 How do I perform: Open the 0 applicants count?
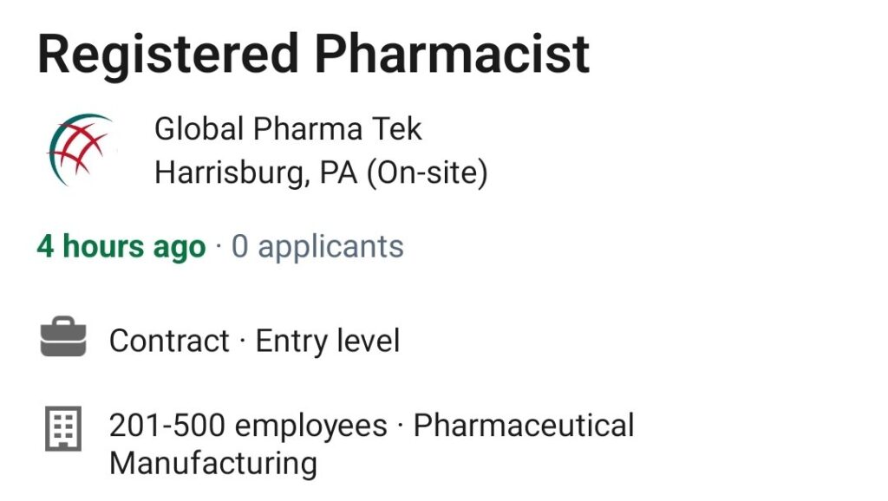tap(317, 247)
